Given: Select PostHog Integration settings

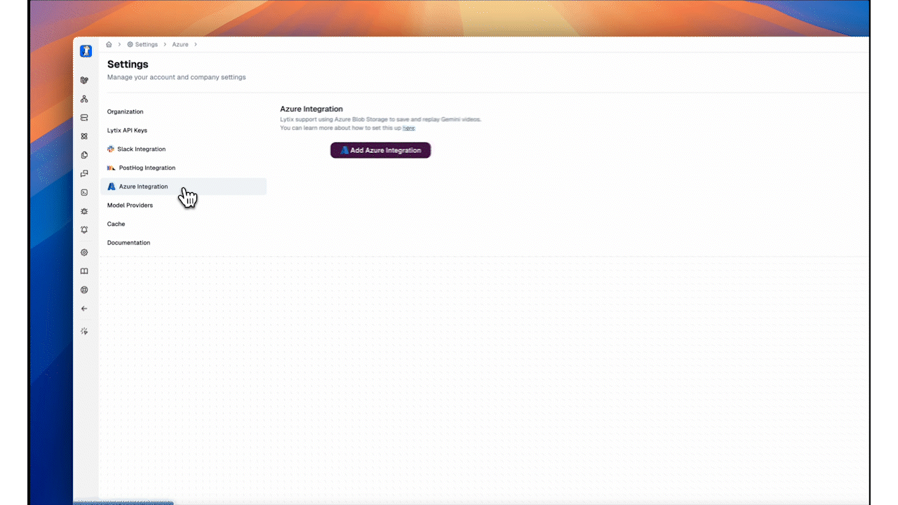Looking at the screenshot, I should (183, 168).
